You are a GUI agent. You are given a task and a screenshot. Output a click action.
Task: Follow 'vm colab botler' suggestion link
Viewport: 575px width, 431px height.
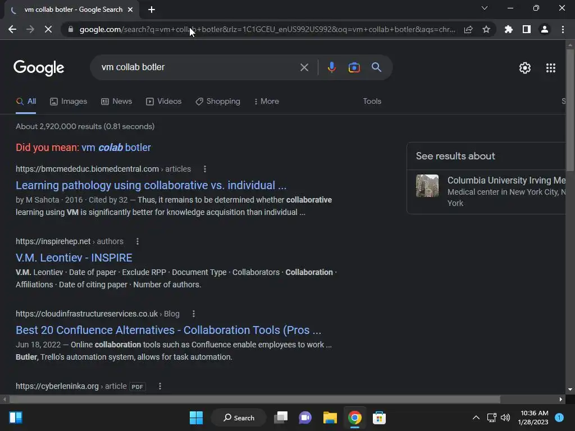116,148
